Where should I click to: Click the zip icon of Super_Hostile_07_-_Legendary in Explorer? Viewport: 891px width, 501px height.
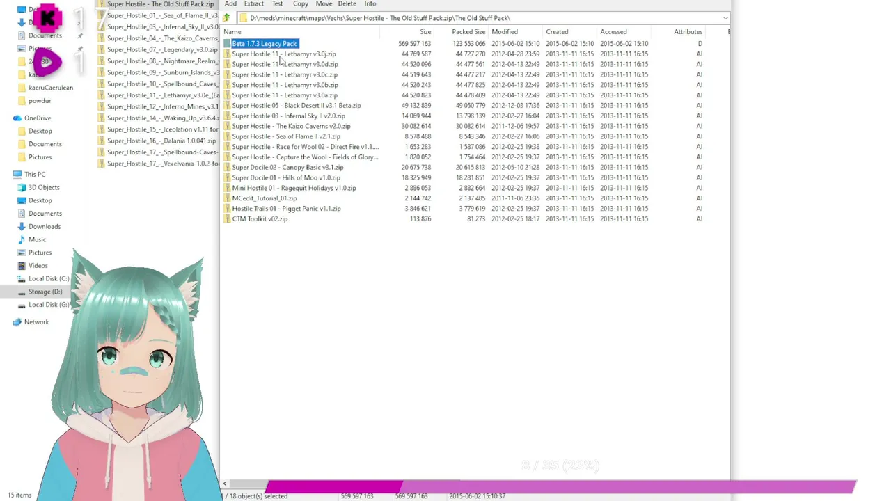(102, 49)
